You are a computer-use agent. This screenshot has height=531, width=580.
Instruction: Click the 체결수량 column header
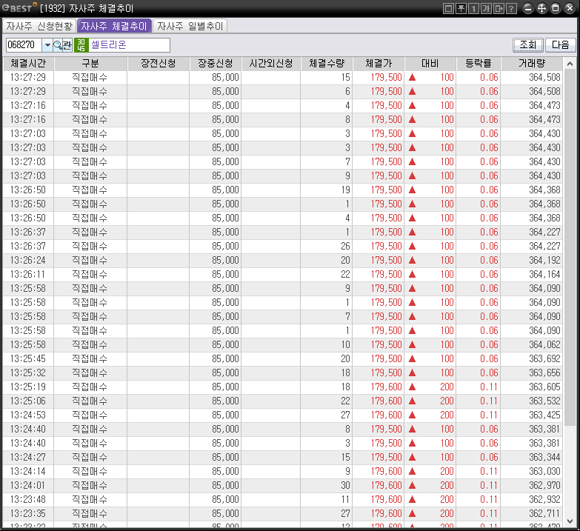click(x=327, y=64)
